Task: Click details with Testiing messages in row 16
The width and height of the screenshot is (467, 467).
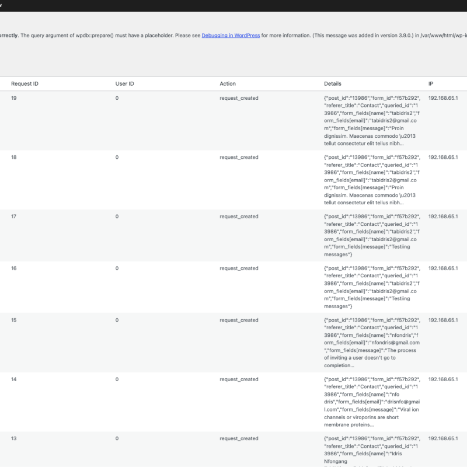Action: [372, 287]
